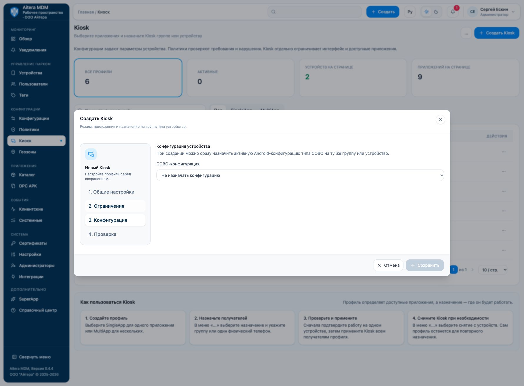524x386 pixels.
Task: Open Теги in the sidebar
Action: point(36,95)
